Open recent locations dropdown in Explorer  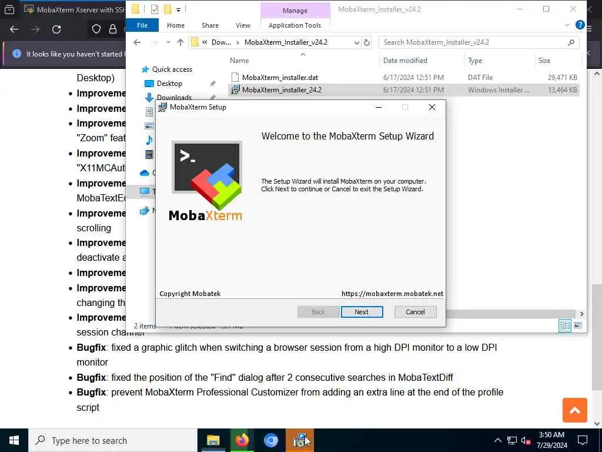168,42
